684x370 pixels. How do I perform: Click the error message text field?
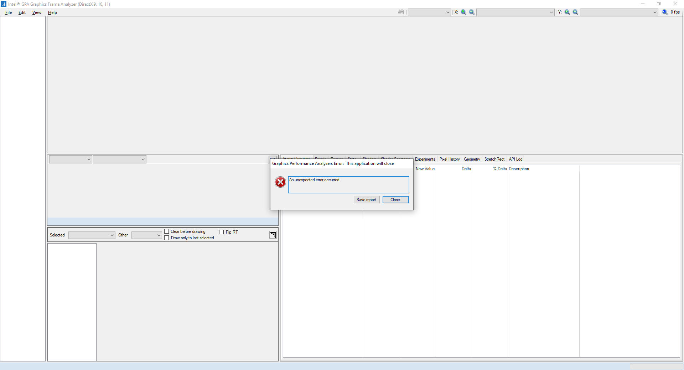click(x=348, y=184)
